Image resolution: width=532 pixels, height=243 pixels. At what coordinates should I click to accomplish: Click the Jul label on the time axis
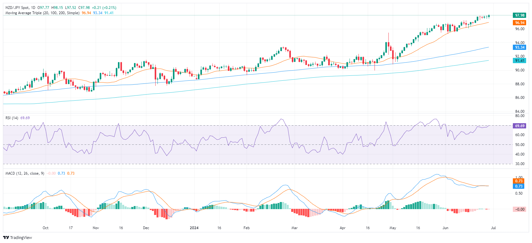pos(493,228)
